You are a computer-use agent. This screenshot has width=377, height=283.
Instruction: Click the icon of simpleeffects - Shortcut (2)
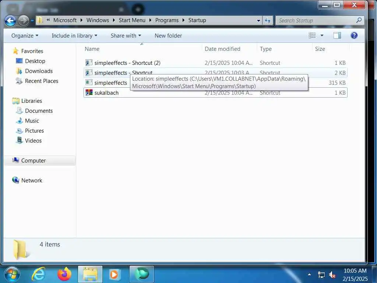pos(89,63)
